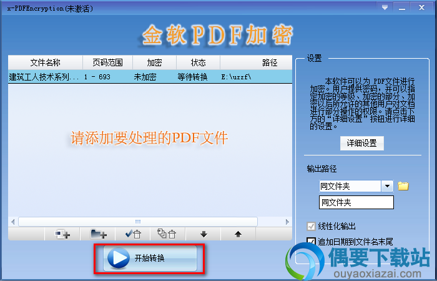The image size is (437, 281).
Task: Click the path cell E:\uzzf\
Action: point(236,77)
